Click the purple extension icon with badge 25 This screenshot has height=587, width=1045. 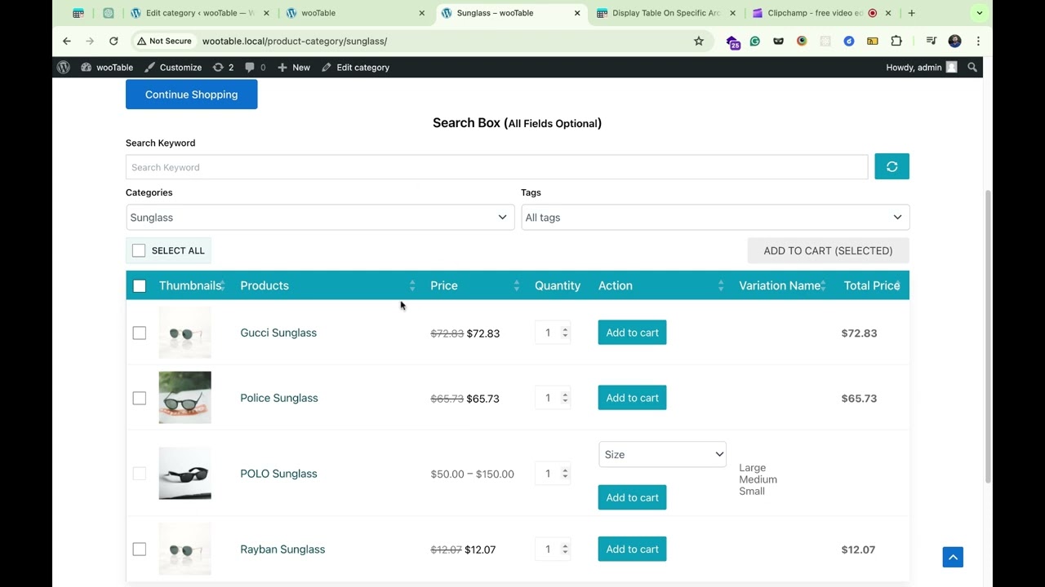[x=732, y=42]
